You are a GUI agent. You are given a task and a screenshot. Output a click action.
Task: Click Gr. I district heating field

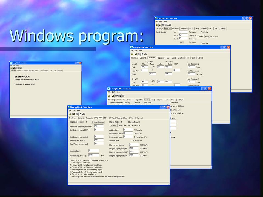(183, 32)
